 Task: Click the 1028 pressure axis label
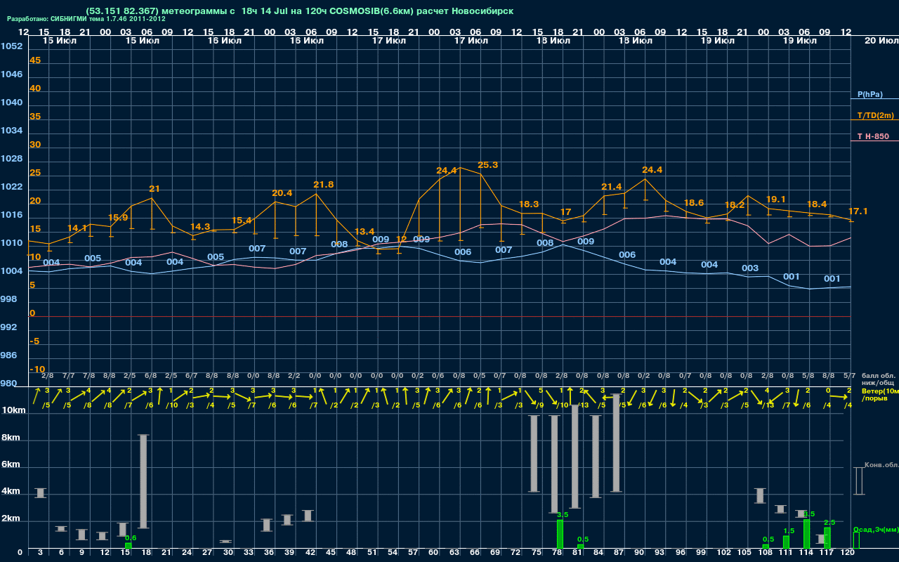coord(11,159)
